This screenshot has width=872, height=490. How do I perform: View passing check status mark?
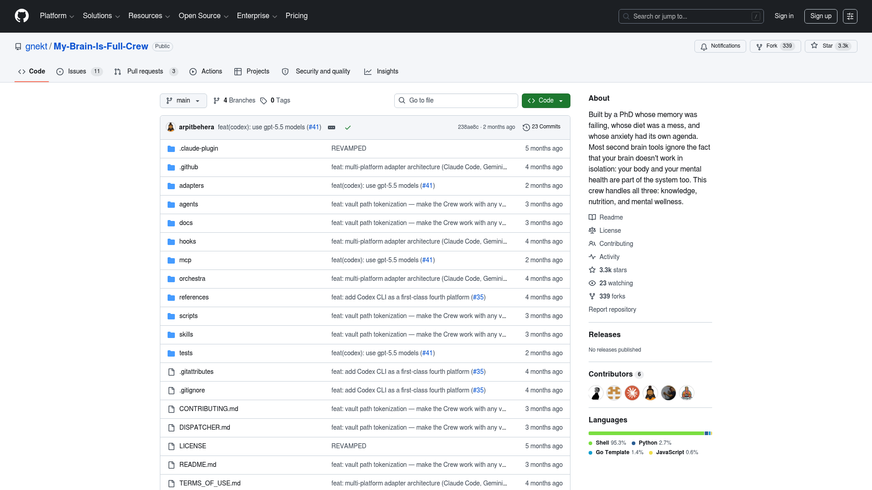point(348,127)
